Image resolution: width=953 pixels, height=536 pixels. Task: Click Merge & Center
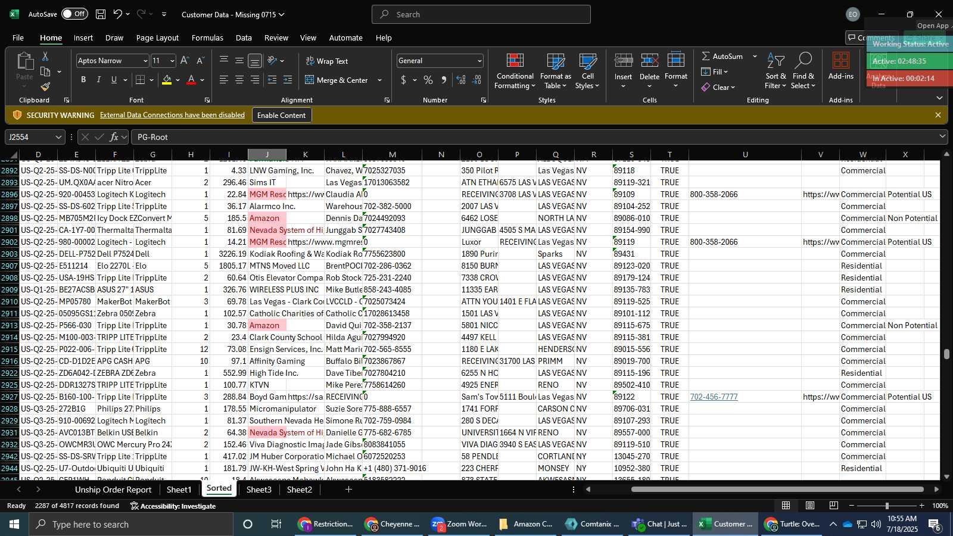(337, 80)
